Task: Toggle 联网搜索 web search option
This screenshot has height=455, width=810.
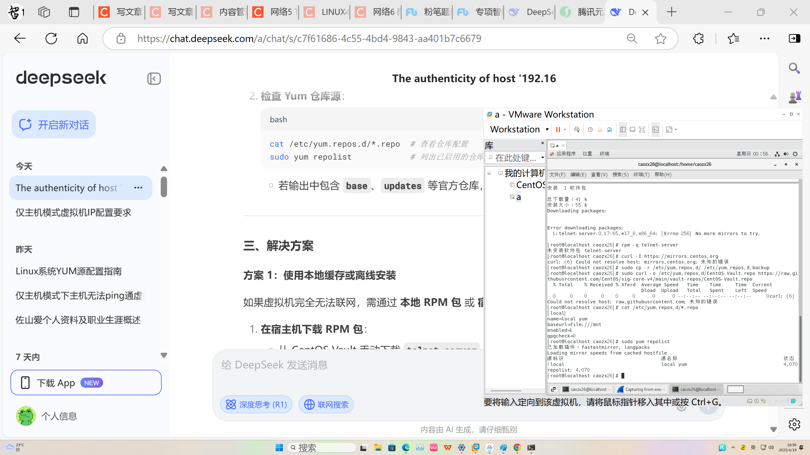Action: click(326, 404)
